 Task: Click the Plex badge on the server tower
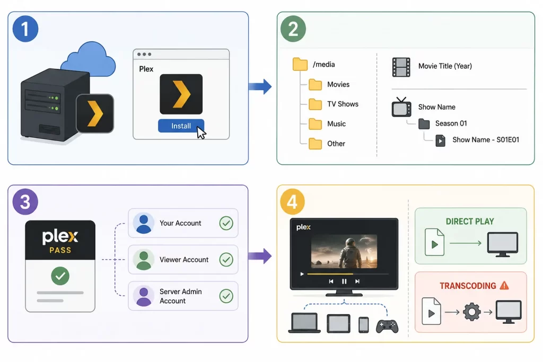(95, 113)
